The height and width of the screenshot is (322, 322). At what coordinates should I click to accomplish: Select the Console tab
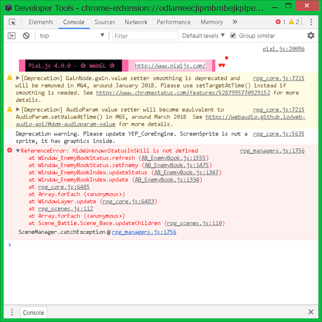click(x=74, y=22)
